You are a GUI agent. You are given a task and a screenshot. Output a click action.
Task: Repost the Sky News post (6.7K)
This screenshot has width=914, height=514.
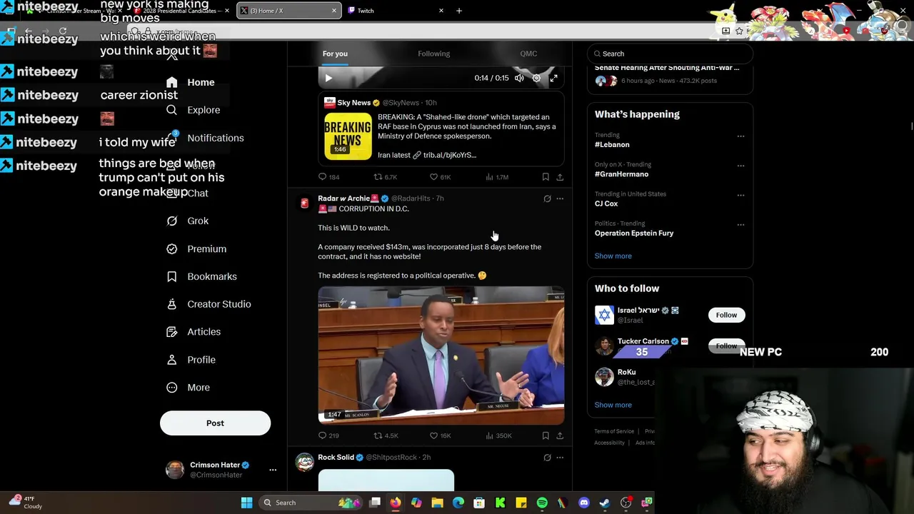coord(386,177)
